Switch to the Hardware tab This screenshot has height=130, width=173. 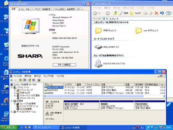coord(36,9)
